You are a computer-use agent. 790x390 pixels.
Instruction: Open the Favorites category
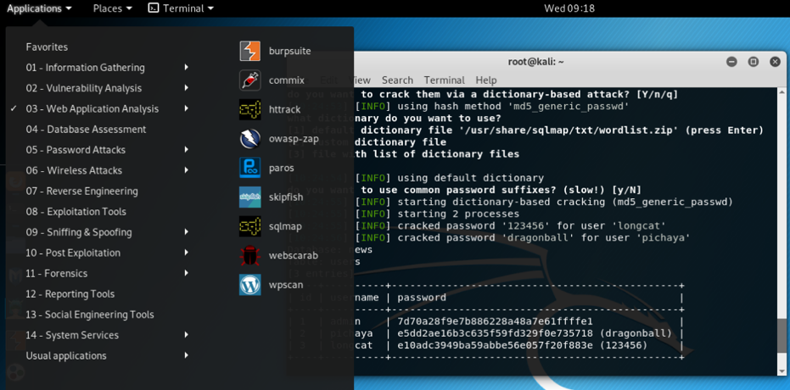click(x=47, y=47)
